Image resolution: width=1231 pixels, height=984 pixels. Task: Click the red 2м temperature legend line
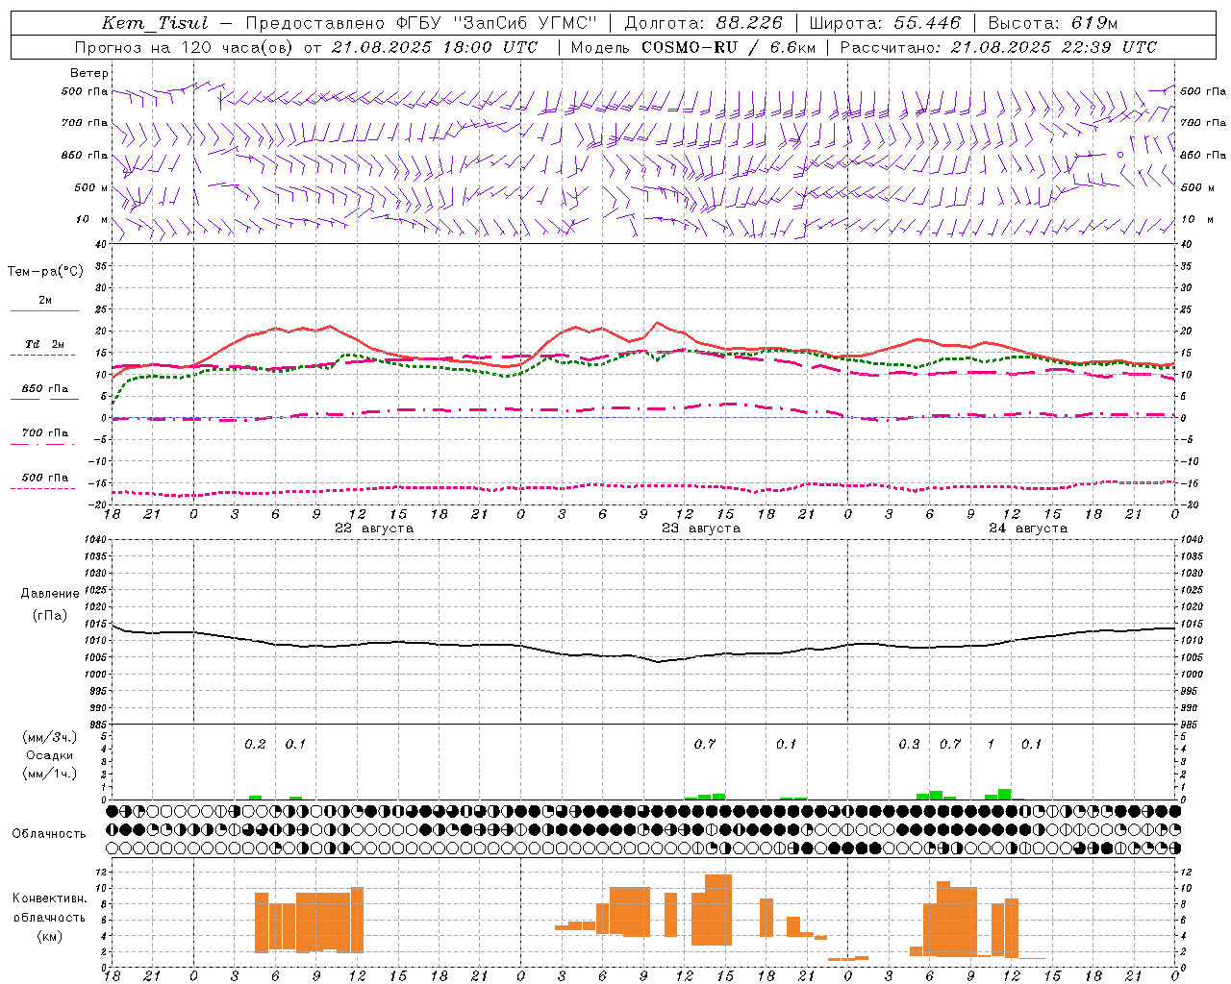click(x=44, y=310)
